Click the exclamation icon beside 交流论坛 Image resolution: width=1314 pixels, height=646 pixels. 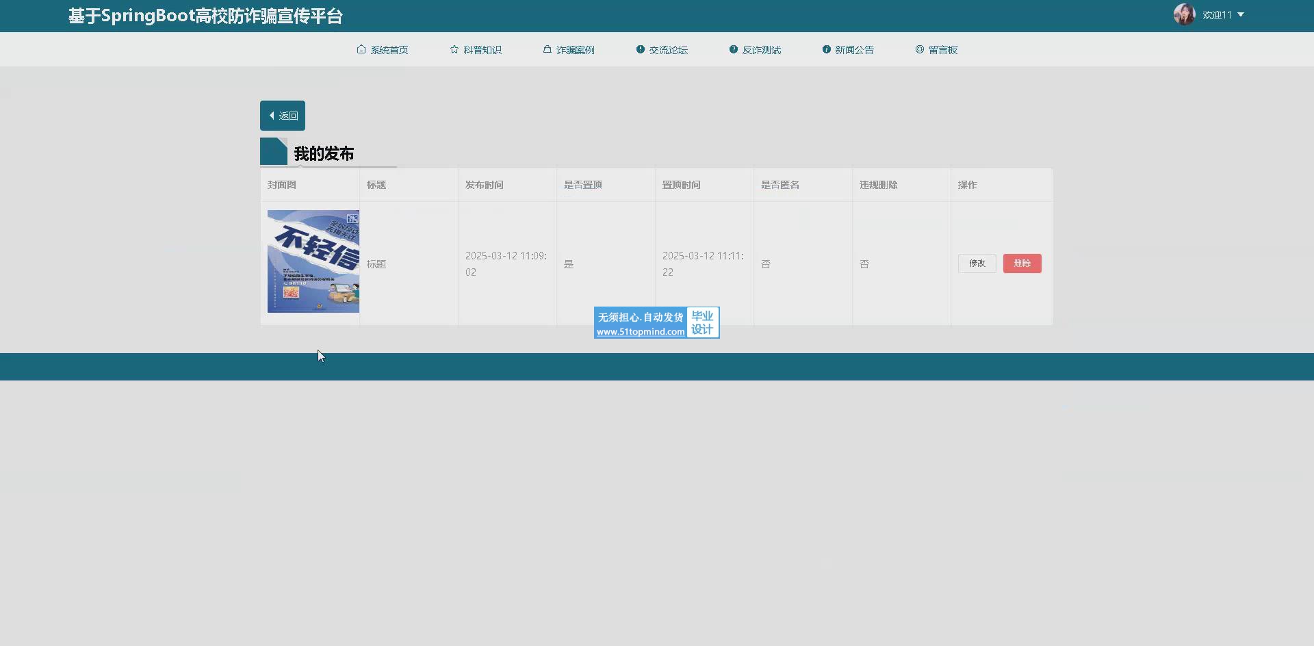641,49
